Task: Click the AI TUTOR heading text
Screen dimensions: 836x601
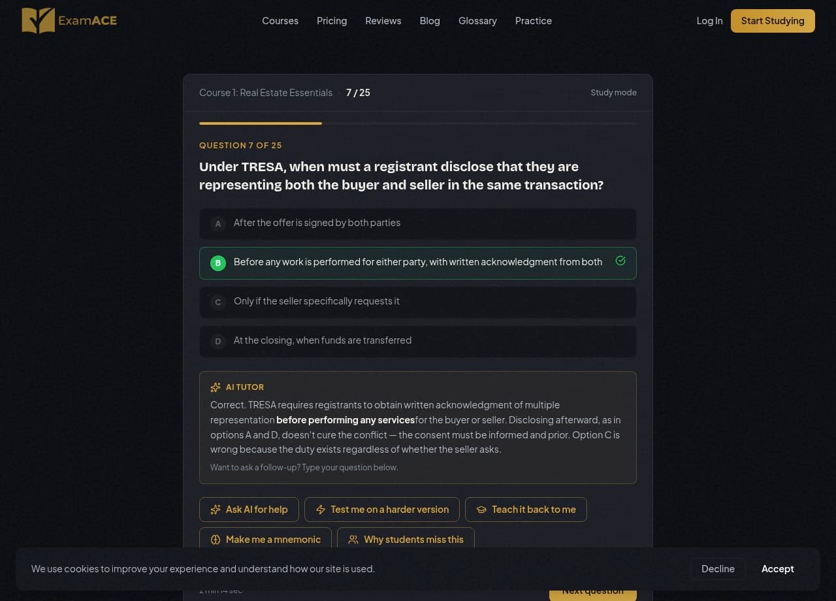Action: pyautogui.click(x=245, y=387)
